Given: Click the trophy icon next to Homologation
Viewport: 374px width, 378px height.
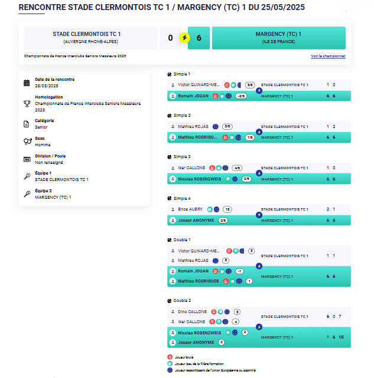Looking at the screenshot, I should pyautogui.click(x=27, y=104).
